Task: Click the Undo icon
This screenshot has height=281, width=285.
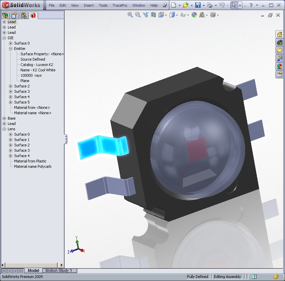Action: (221, 5)
